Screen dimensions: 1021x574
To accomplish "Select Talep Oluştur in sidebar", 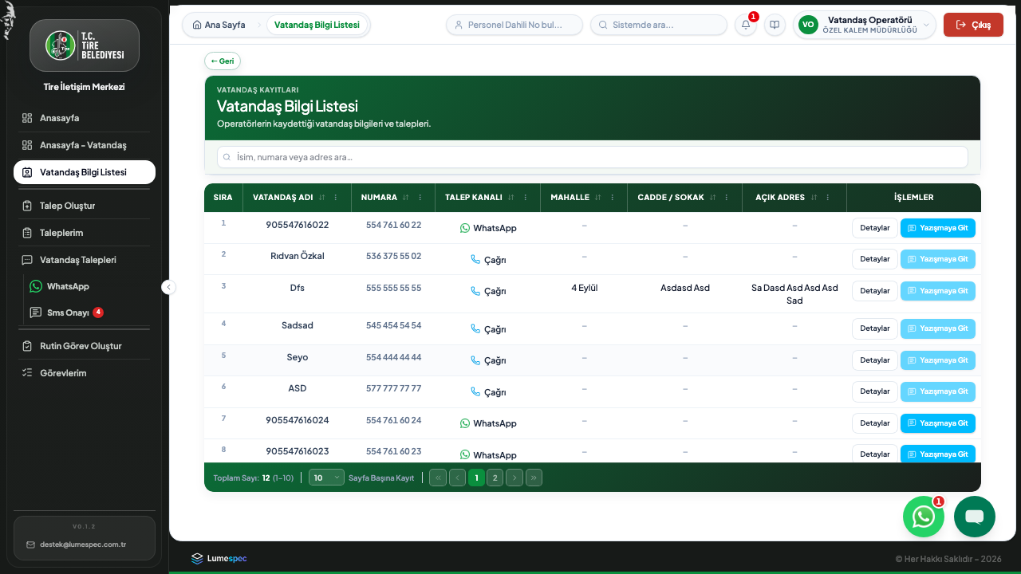I will (85, 206).
